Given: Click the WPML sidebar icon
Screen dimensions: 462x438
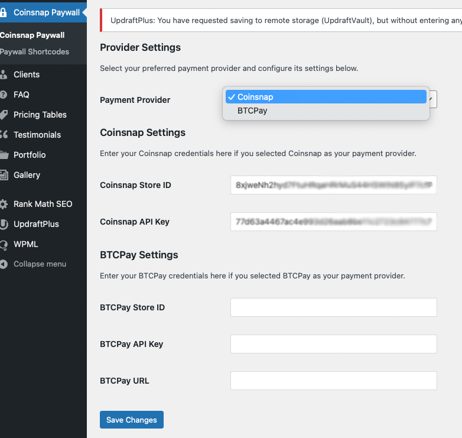Looking at the screenshot, I should click(4, 244).
